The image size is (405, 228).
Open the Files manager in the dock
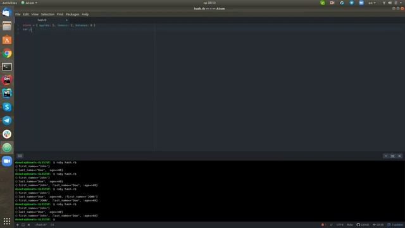(7, 26)
